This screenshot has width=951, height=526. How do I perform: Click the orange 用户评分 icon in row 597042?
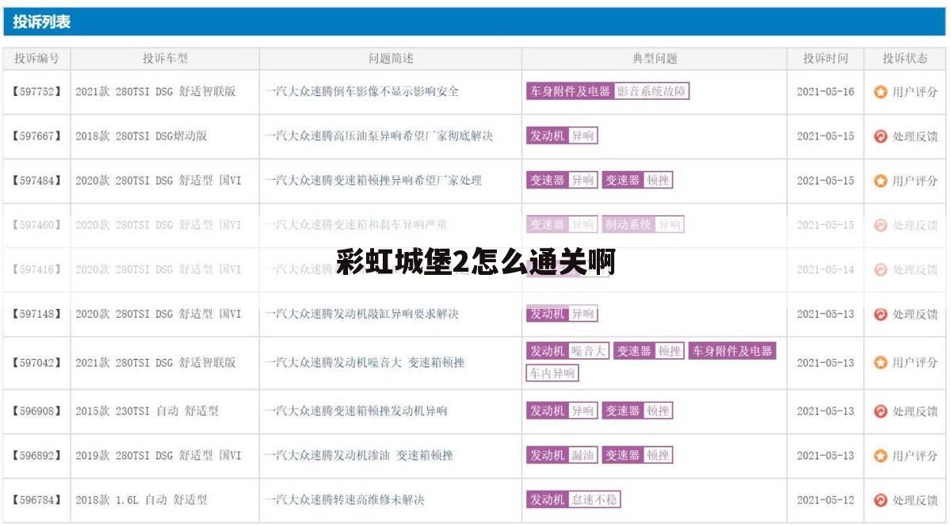coord(880,363)
